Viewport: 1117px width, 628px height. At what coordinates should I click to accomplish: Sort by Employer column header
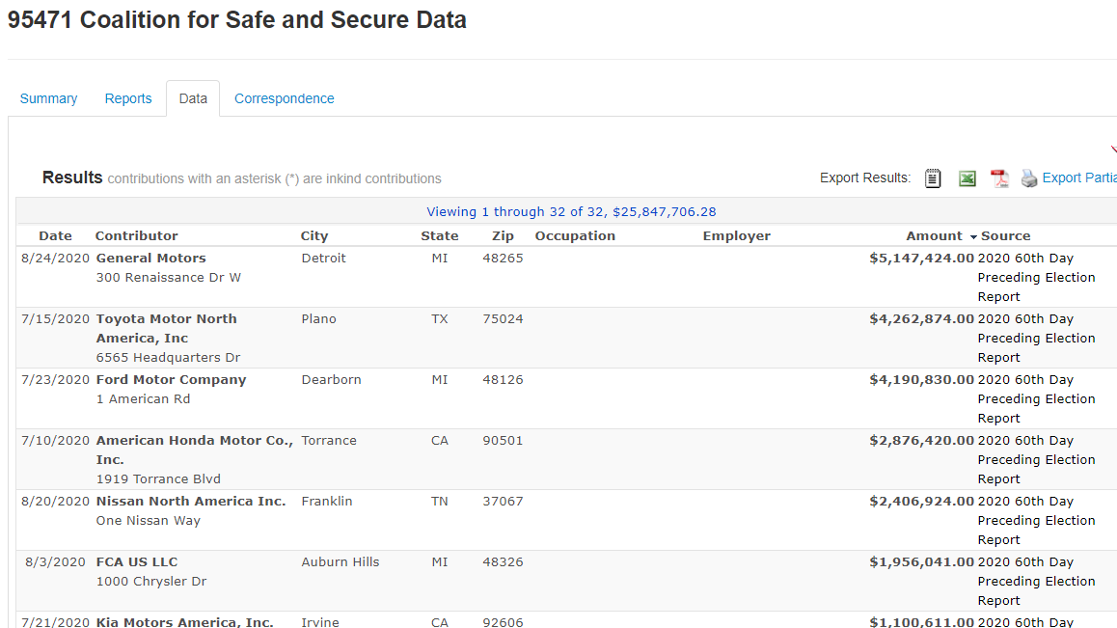(737, 236)
